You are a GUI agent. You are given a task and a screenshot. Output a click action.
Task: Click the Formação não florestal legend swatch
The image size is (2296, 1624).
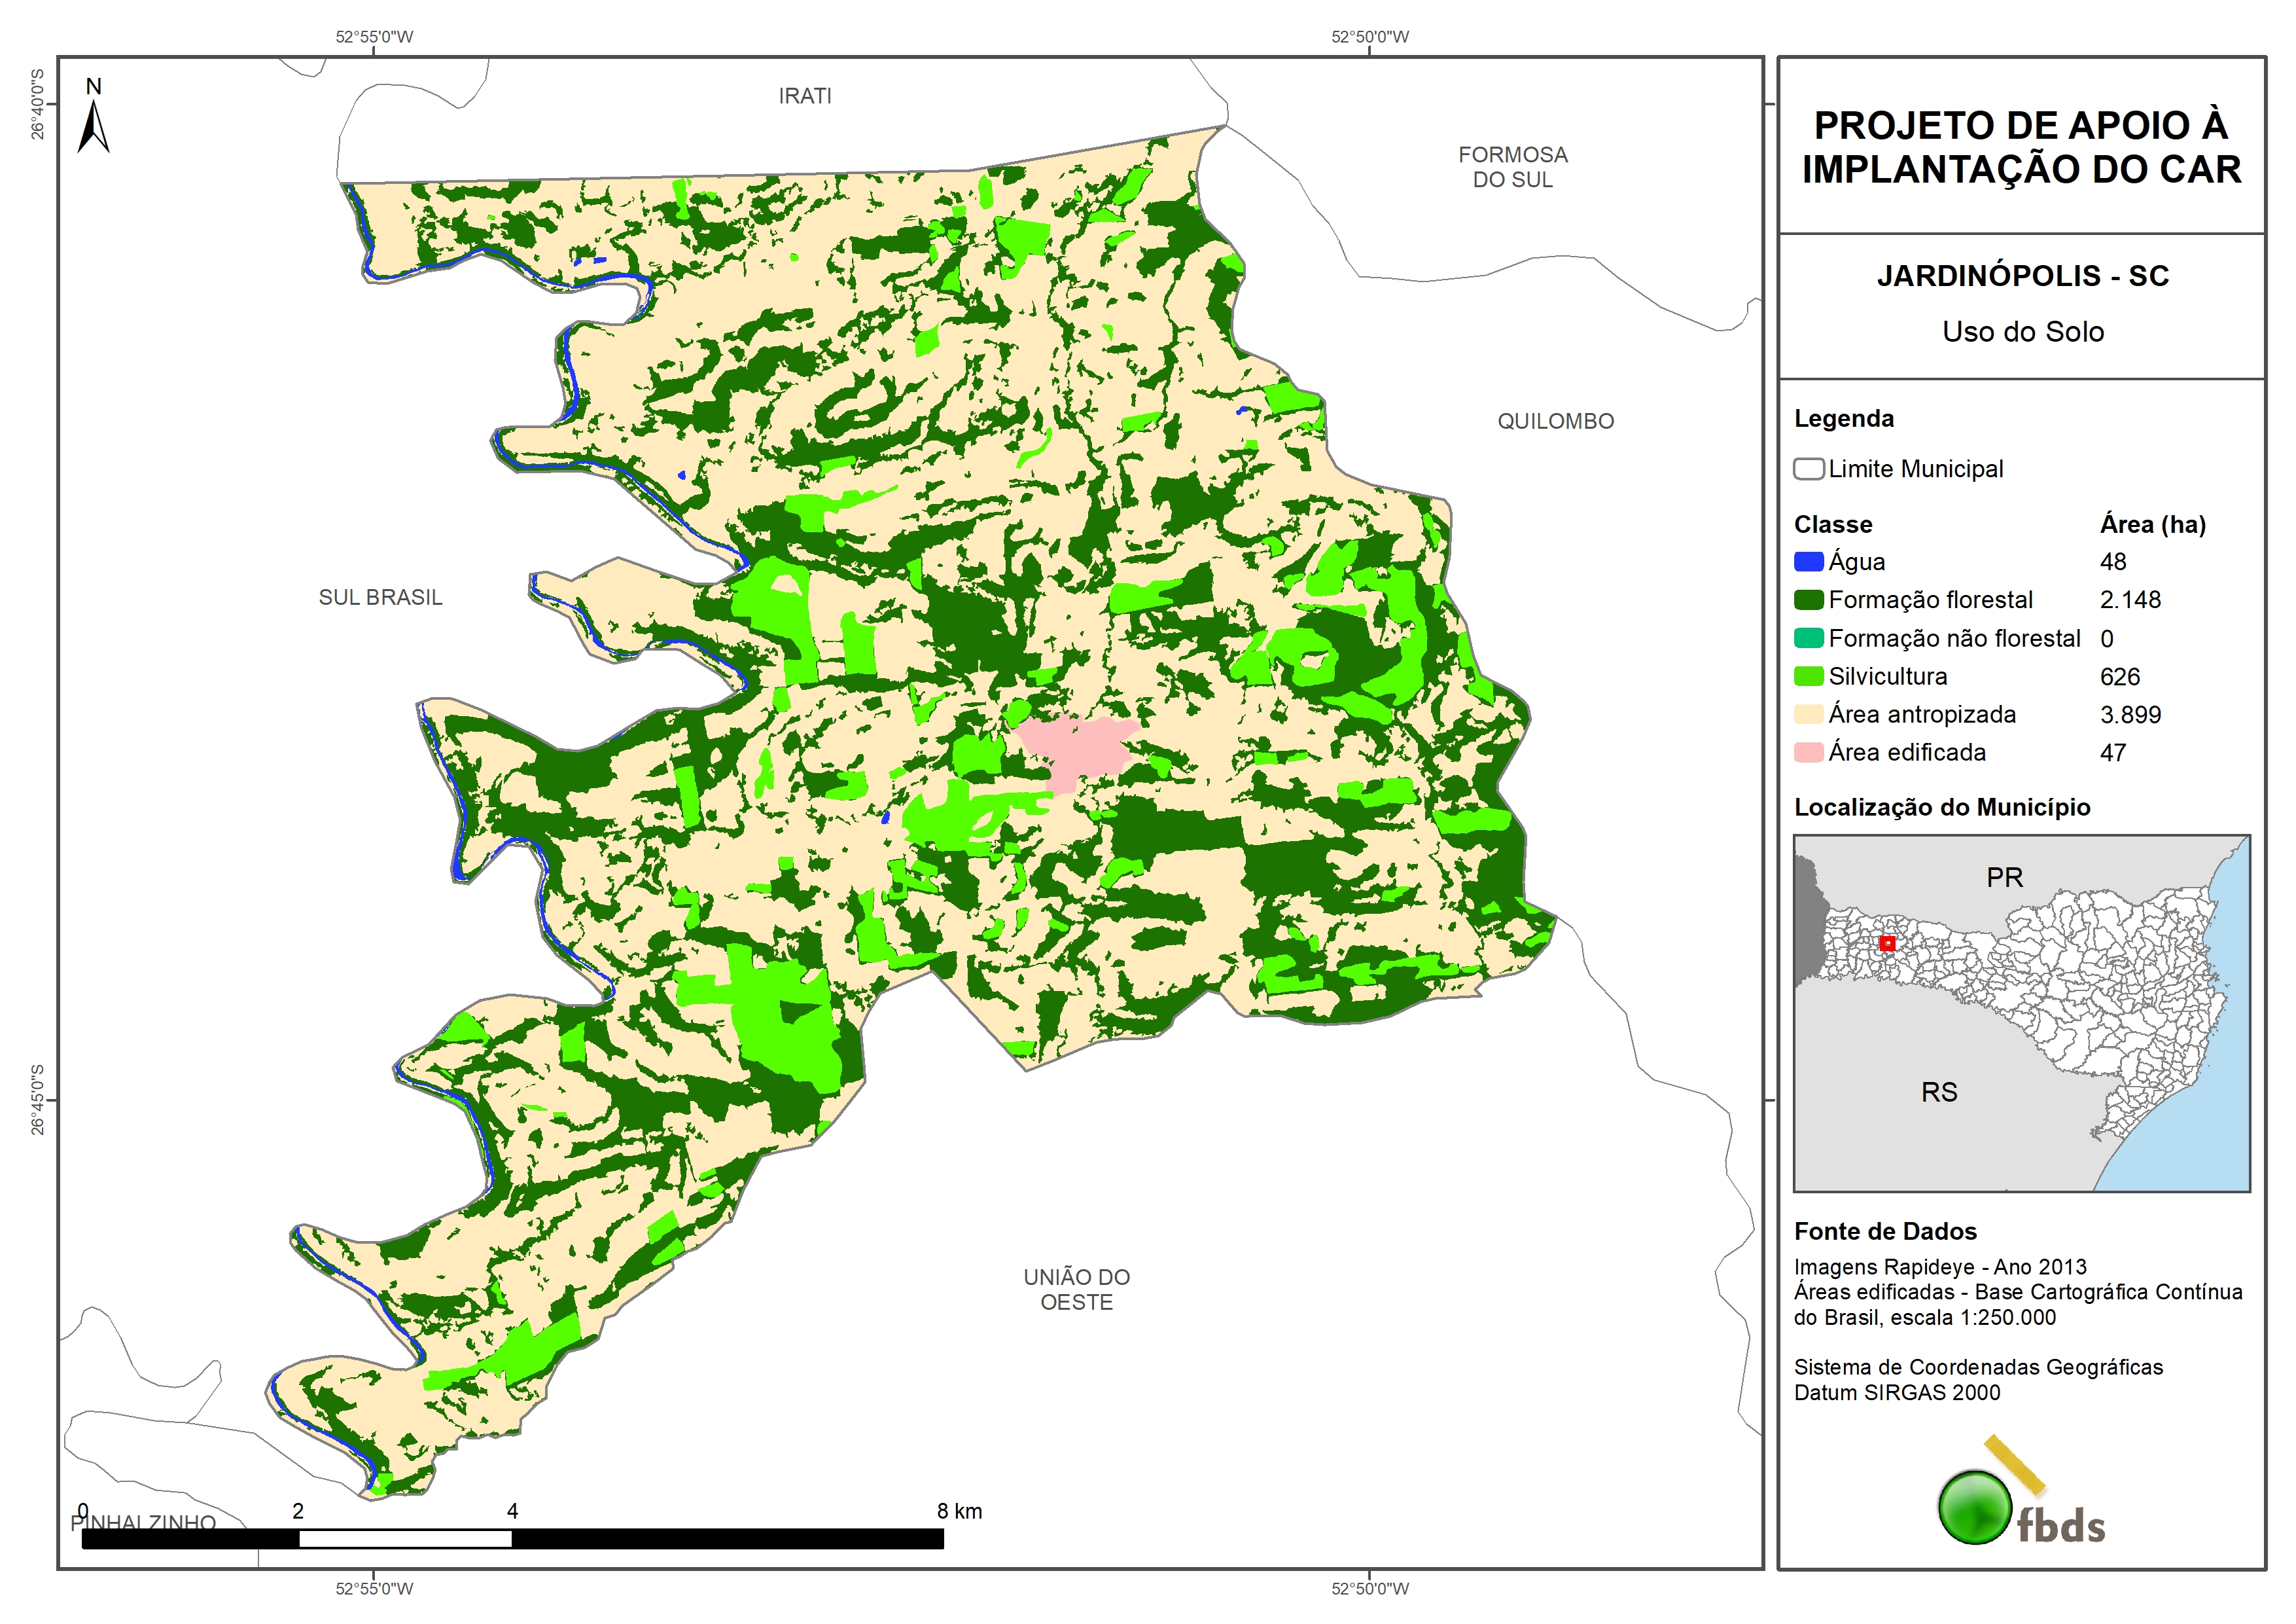click(x=1808, y=638)
